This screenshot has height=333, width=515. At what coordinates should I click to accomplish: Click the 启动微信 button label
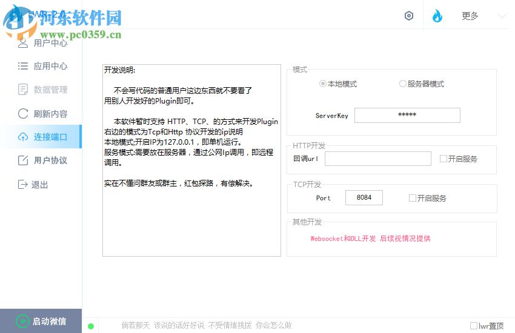click(x=49, y=321)
